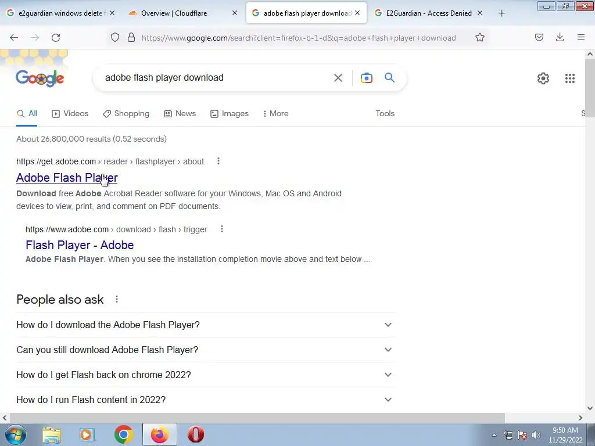Click the Google logo
The height and width of the screenshot is (446, 595).
click(40, 78)
